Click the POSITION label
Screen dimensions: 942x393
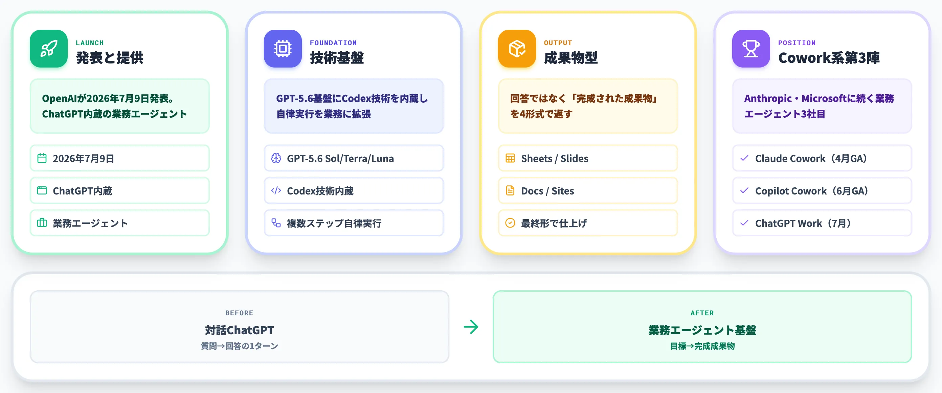(x=797, y=43)
